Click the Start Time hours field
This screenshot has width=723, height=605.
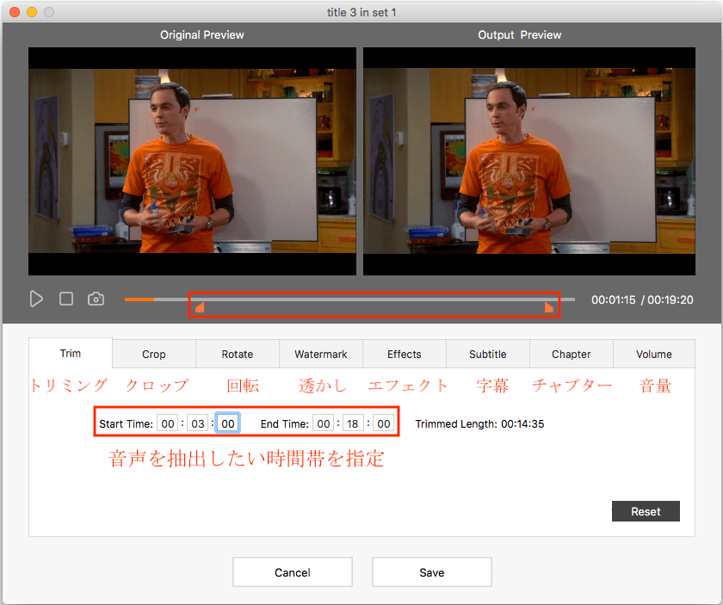pos(167,423)
